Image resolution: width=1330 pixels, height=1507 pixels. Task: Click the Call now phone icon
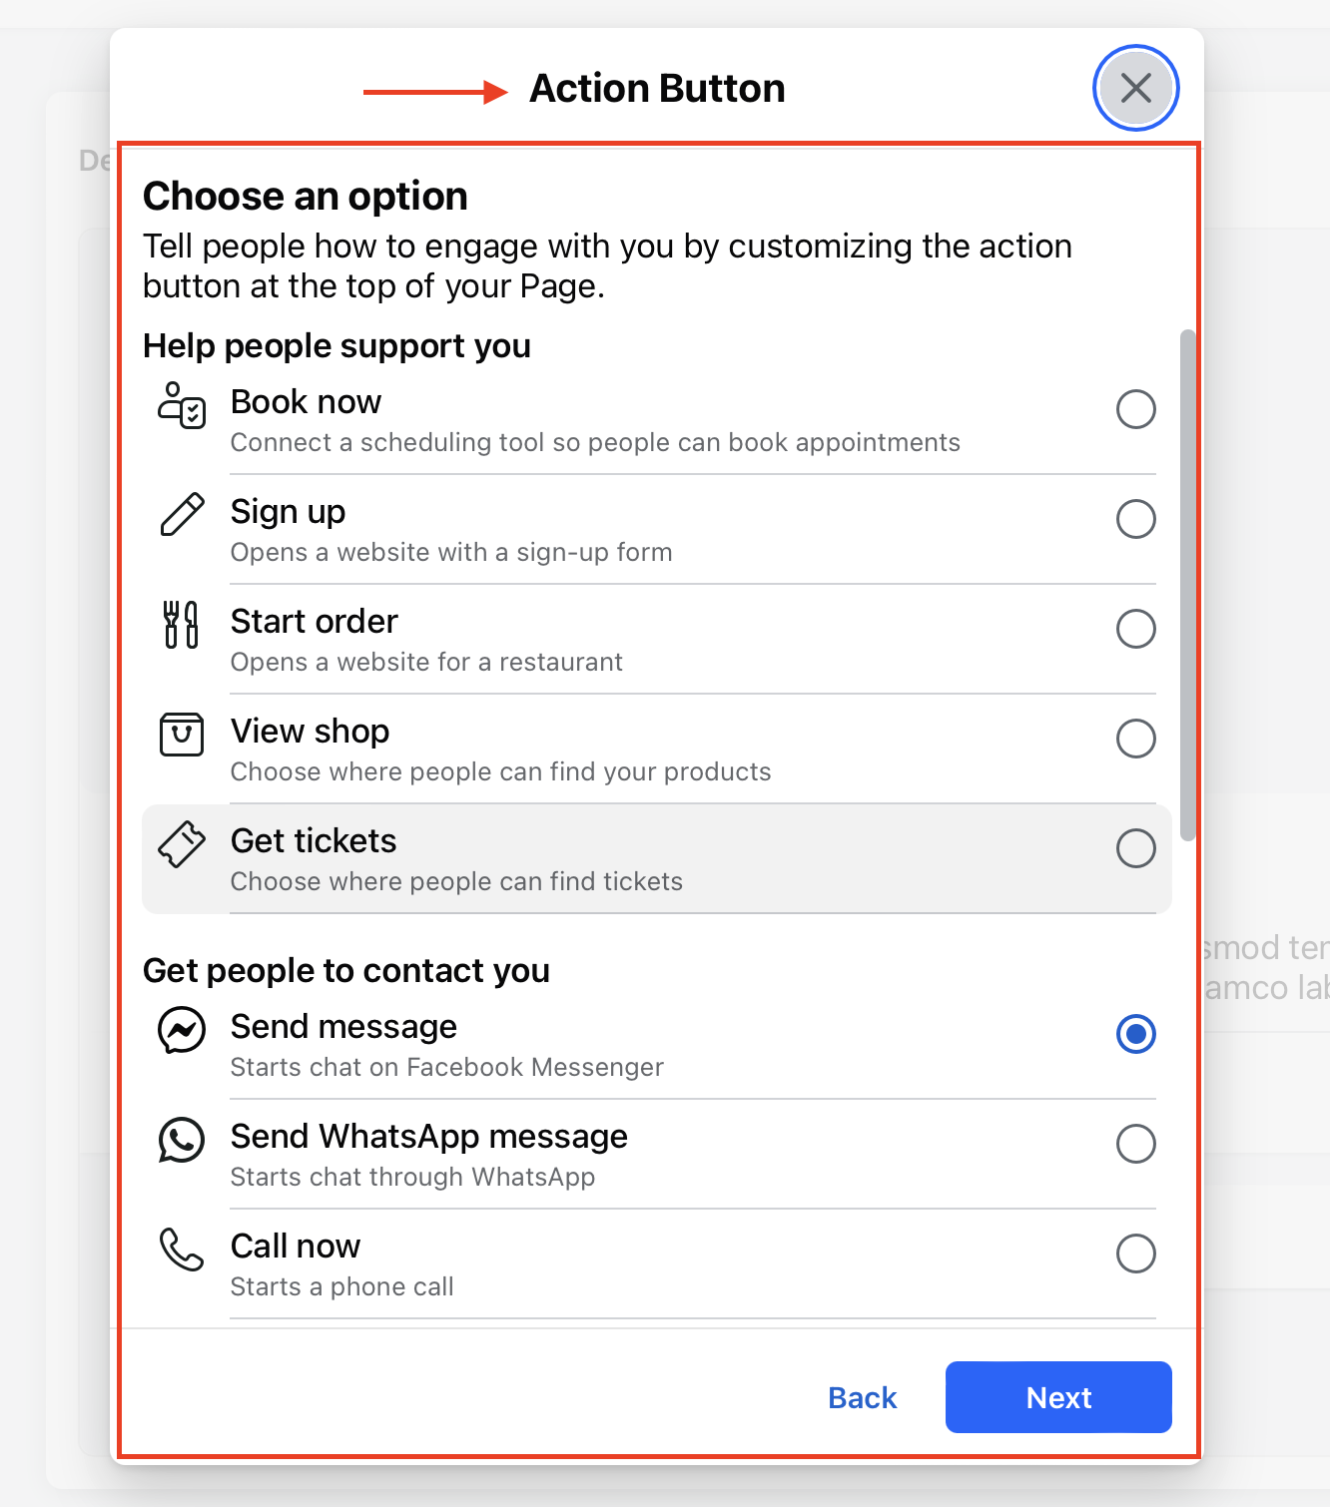coord(182,1250)
